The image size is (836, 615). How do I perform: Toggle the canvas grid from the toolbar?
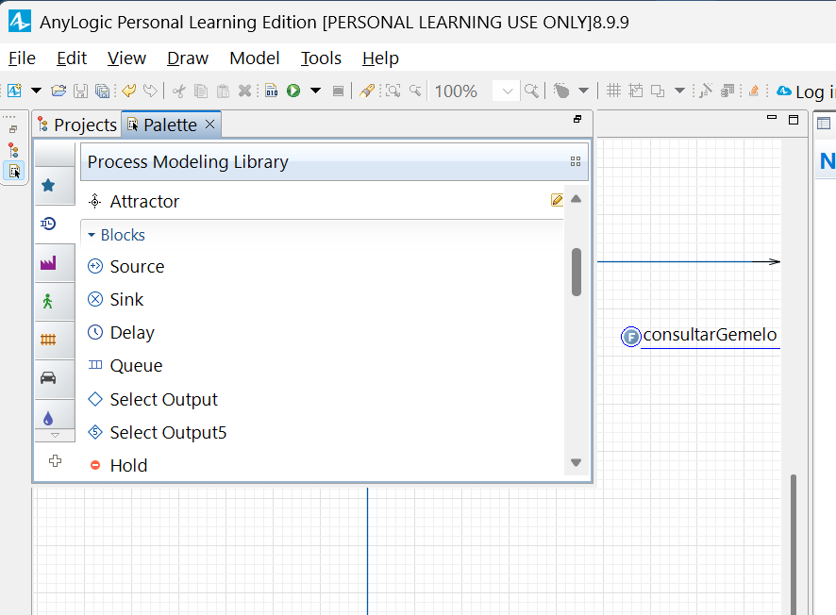[613, 91]
